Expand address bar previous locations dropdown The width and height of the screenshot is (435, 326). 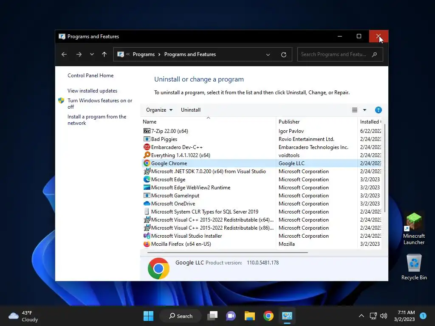click(x=268, y=55)
